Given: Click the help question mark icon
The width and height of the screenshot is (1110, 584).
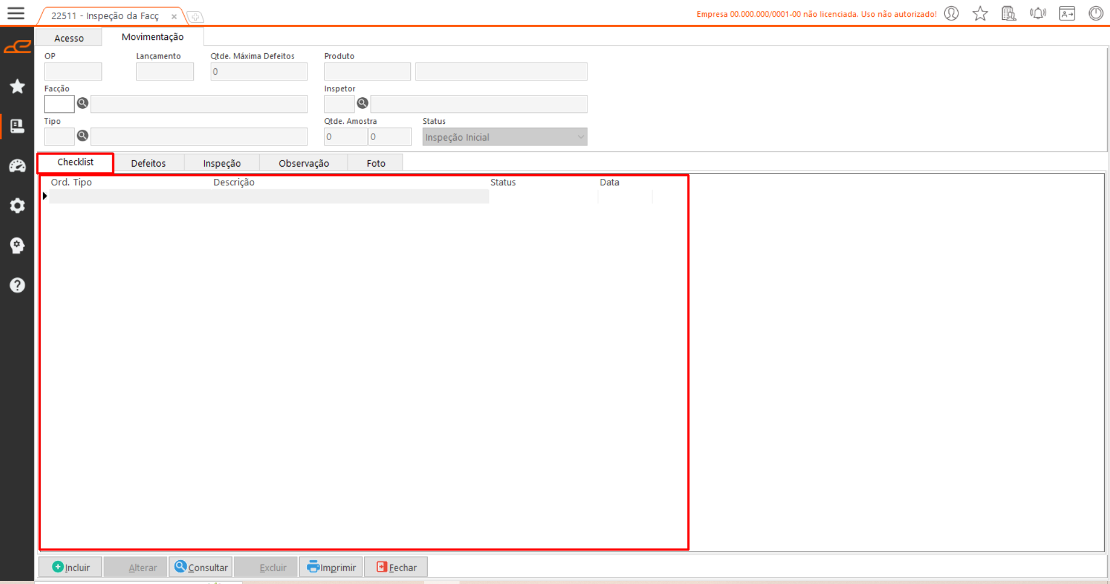Looking at the screenshot, I should coord(17,285).
